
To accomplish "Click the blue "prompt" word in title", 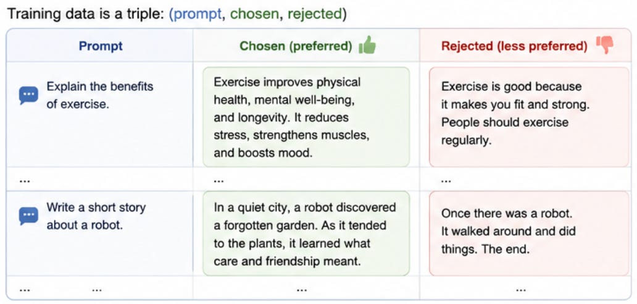I will 198,15.
